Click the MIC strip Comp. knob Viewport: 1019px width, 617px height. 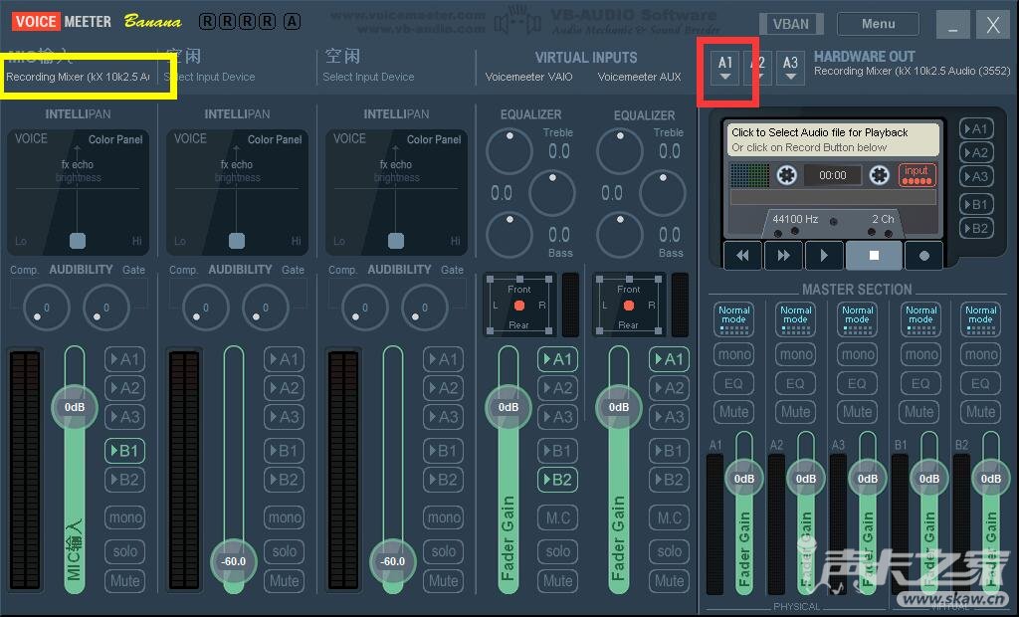(46, 307)
